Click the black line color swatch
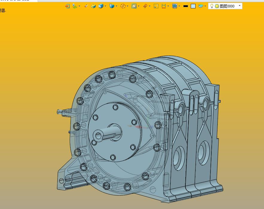Image resolution: width=264 pixels, height=209 pixels. [186, 6]
